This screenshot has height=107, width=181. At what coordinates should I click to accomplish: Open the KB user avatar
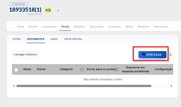tap(48, 10)
